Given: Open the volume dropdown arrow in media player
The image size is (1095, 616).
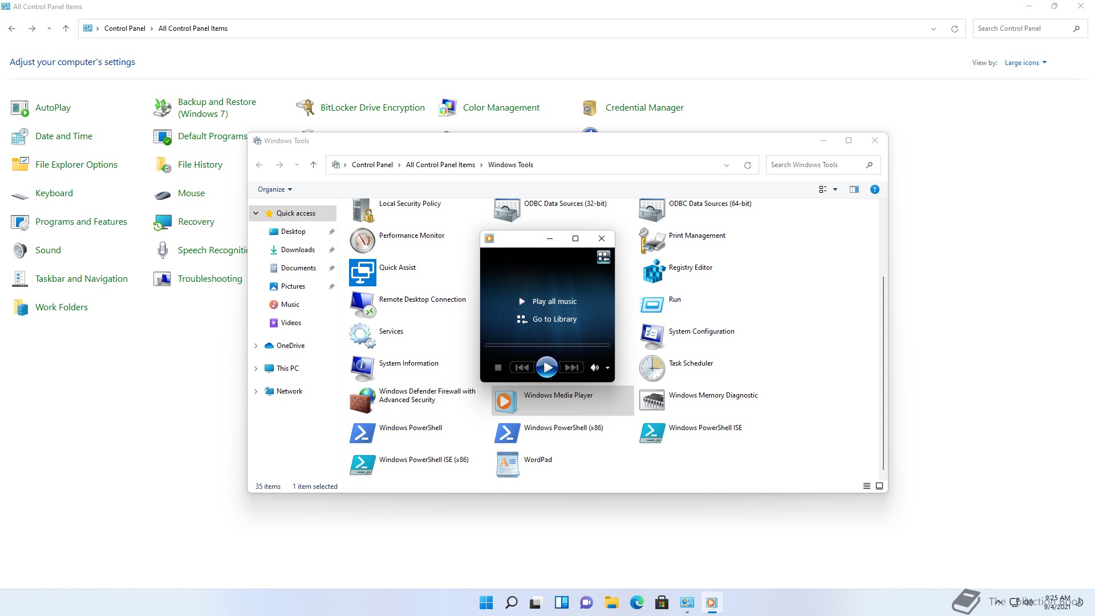Looking at the screenshot, I should tap(607, 368).
